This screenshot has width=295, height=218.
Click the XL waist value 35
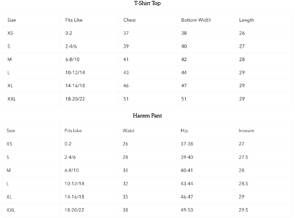pos(125,196)
